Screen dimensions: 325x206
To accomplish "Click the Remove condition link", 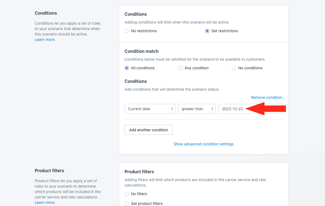I will (x=266, y=97).
